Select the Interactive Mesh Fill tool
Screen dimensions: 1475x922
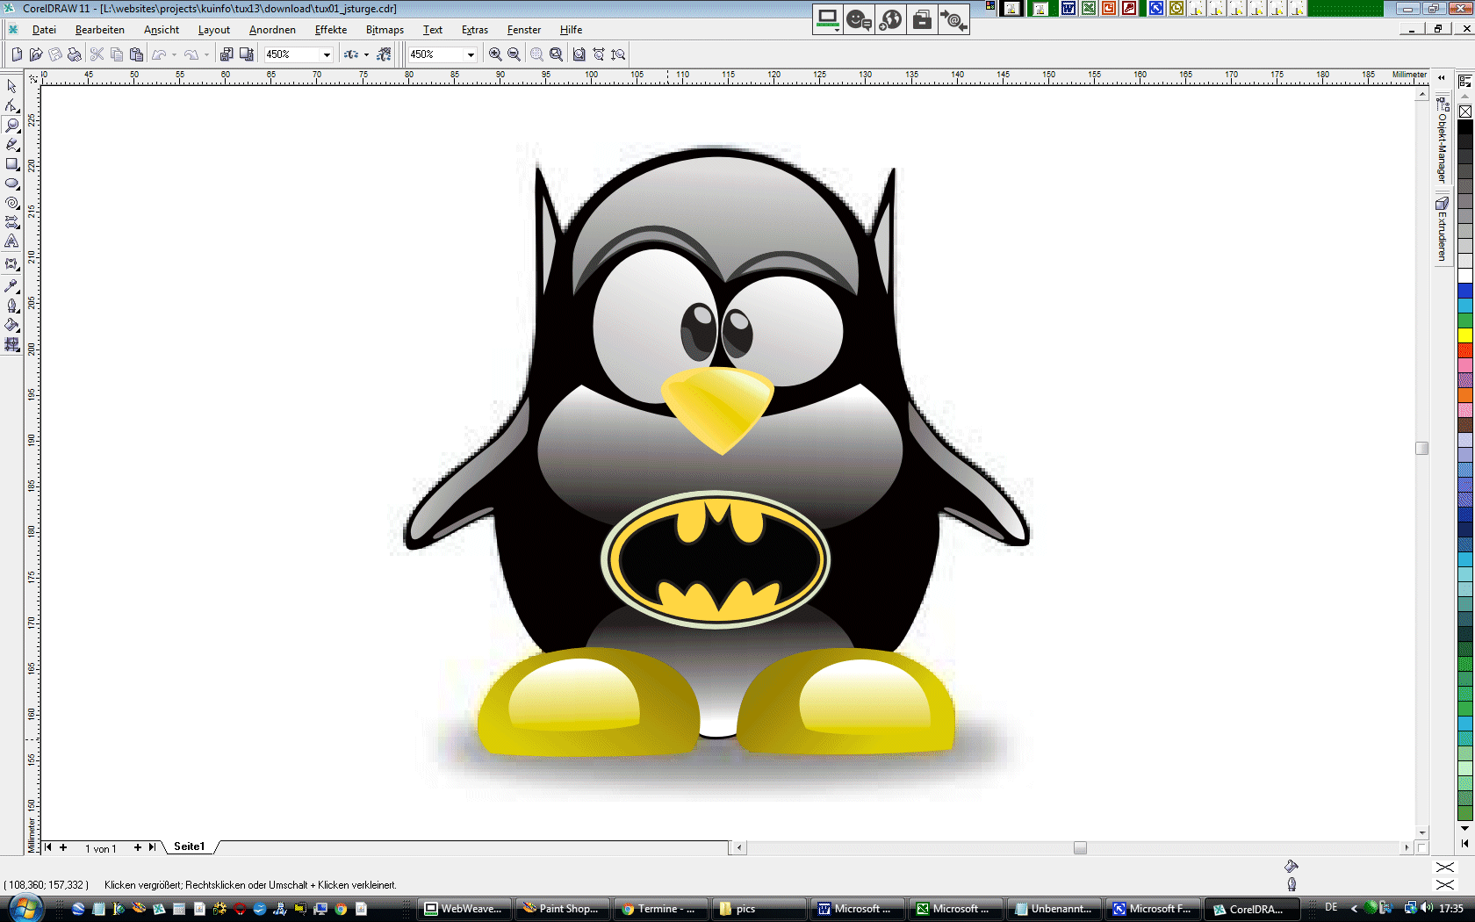click(11, 344)
